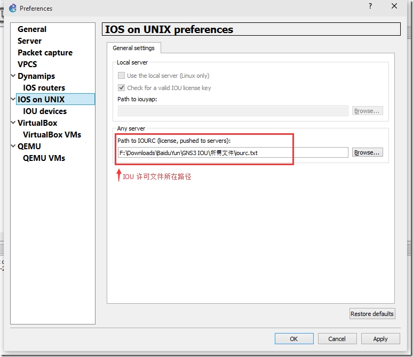Click the Path to IOURC input field

point(233,152)
